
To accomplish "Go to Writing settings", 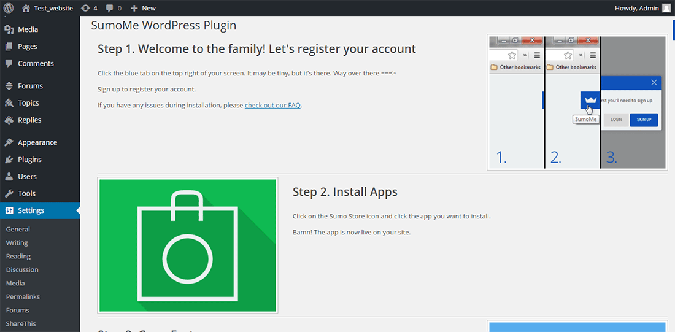I will coord(17,242).
